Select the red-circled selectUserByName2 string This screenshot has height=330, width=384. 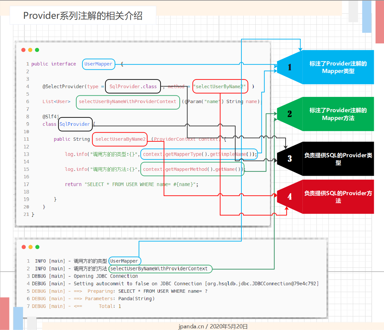pyautogui.click(x=220, y=86)
